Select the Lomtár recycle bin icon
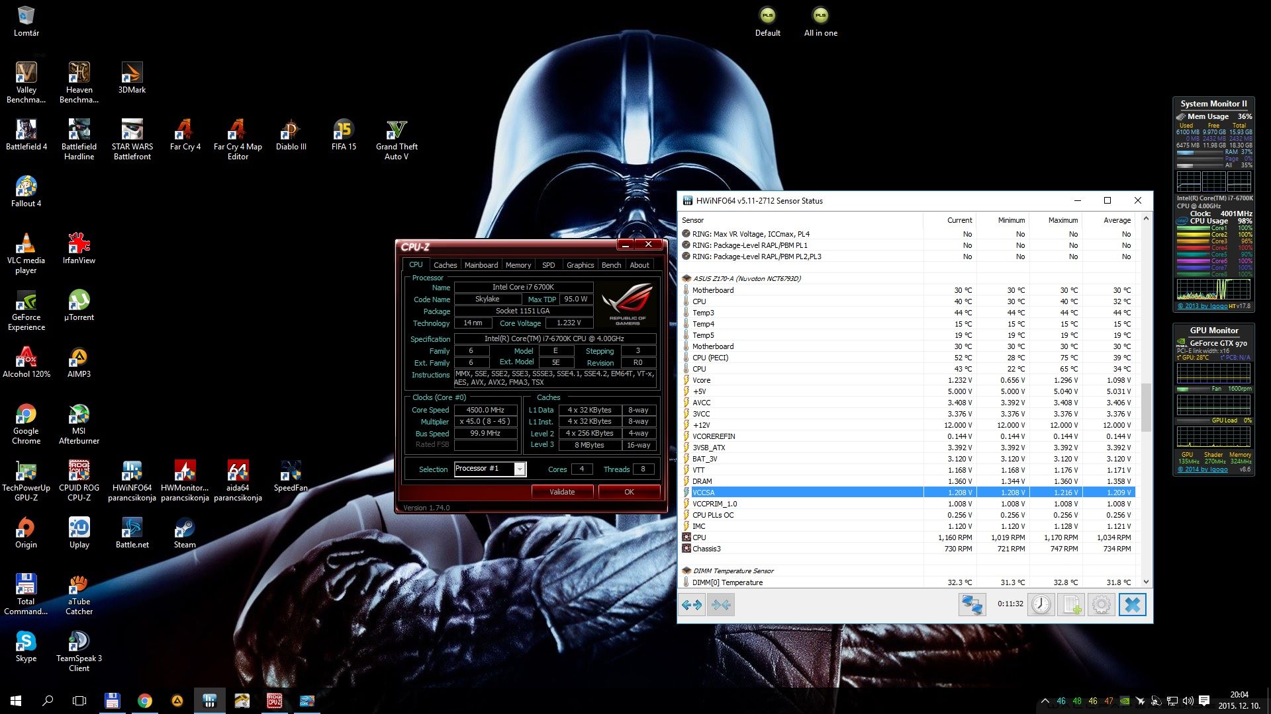This screenshot has width=1271, height=714. (x=26, y=21)
